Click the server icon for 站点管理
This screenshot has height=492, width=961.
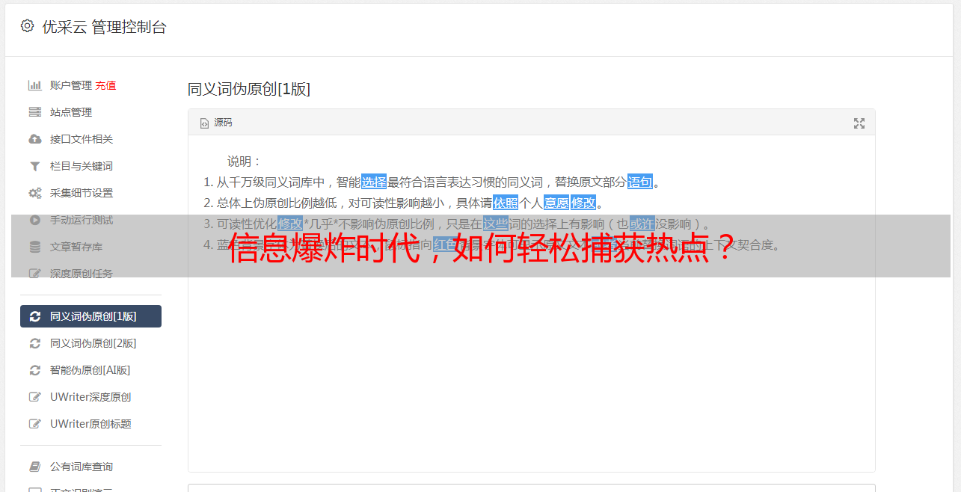tap(34, 112)
